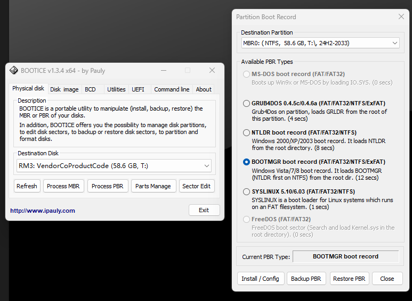
Task: Click the 'Available PBR Types' group label
Action: coord(267,62)
